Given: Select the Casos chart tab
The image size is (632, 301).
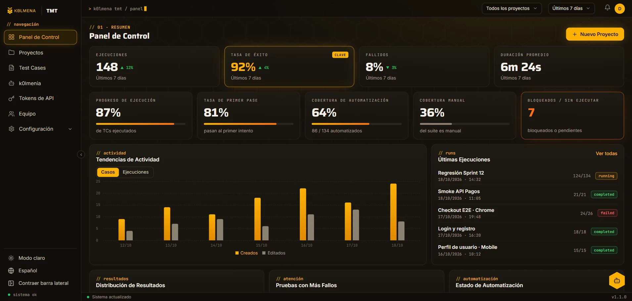Looking at the screenshot, I should point(108,172).
